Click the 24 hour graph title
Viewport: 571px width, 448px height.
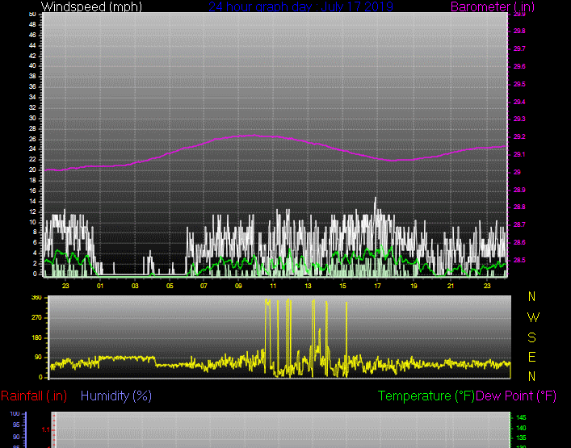[x=300, y=7]
